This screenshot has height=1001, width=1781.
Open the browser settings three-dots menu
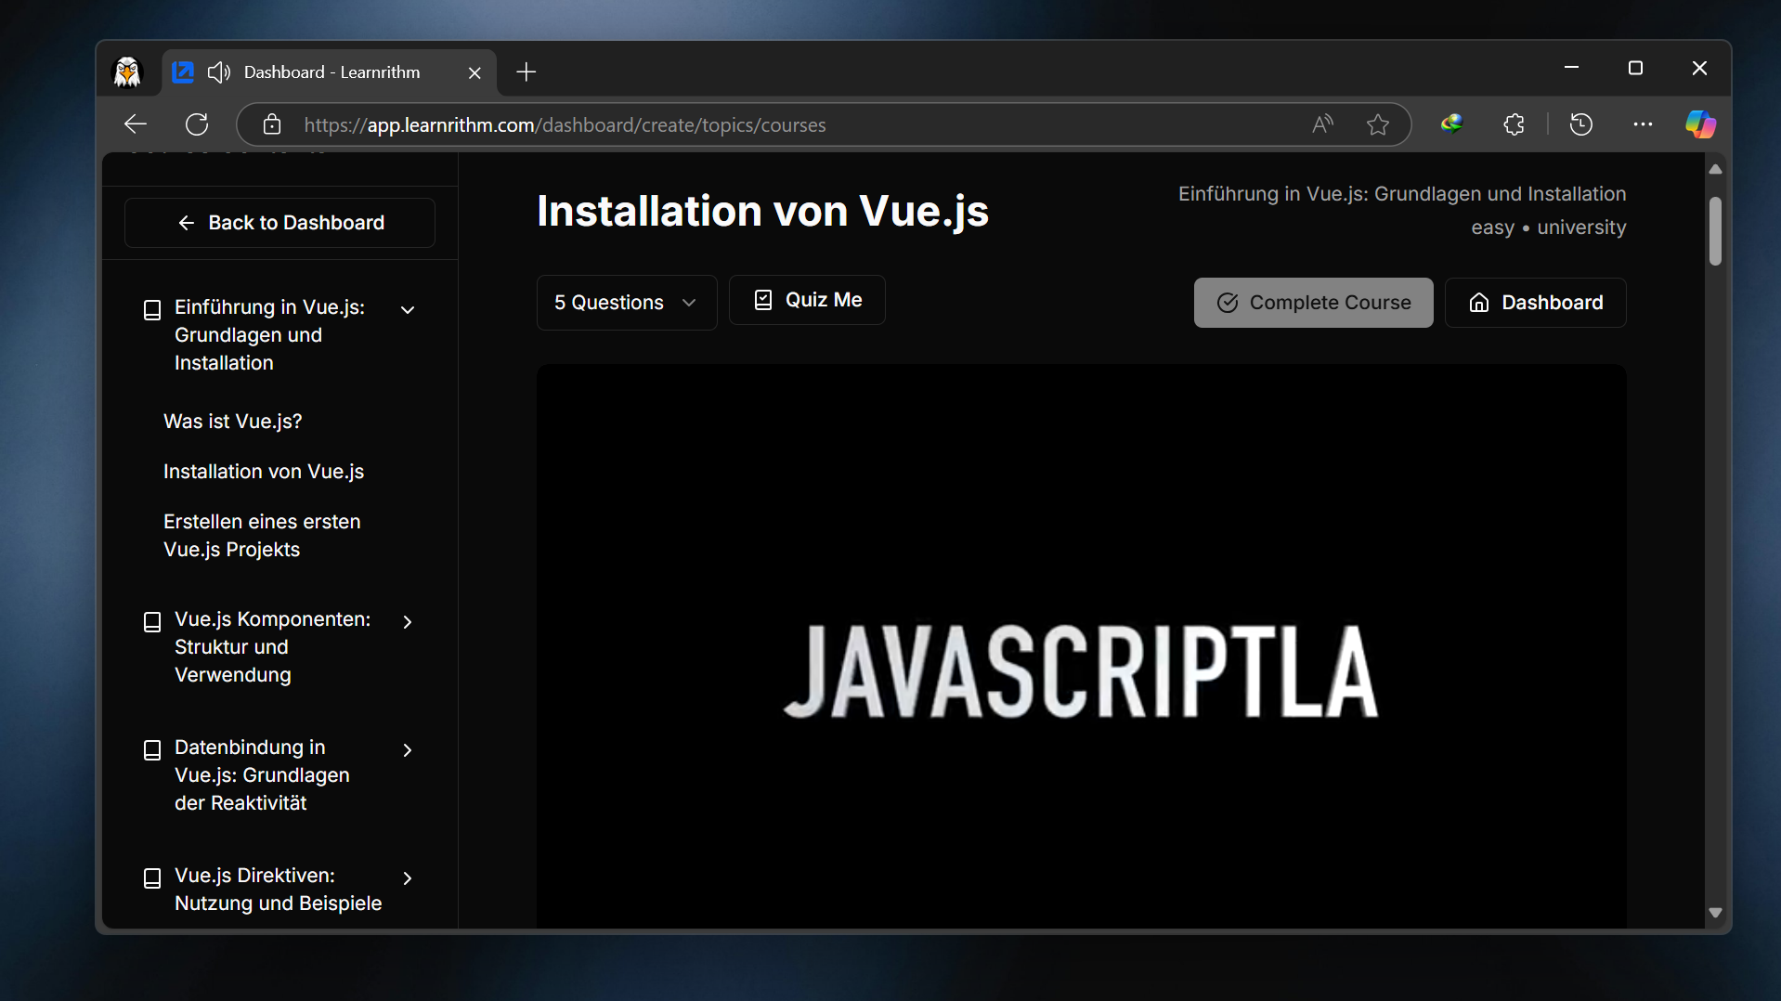pyautogui.click(x=1643, y=124)
